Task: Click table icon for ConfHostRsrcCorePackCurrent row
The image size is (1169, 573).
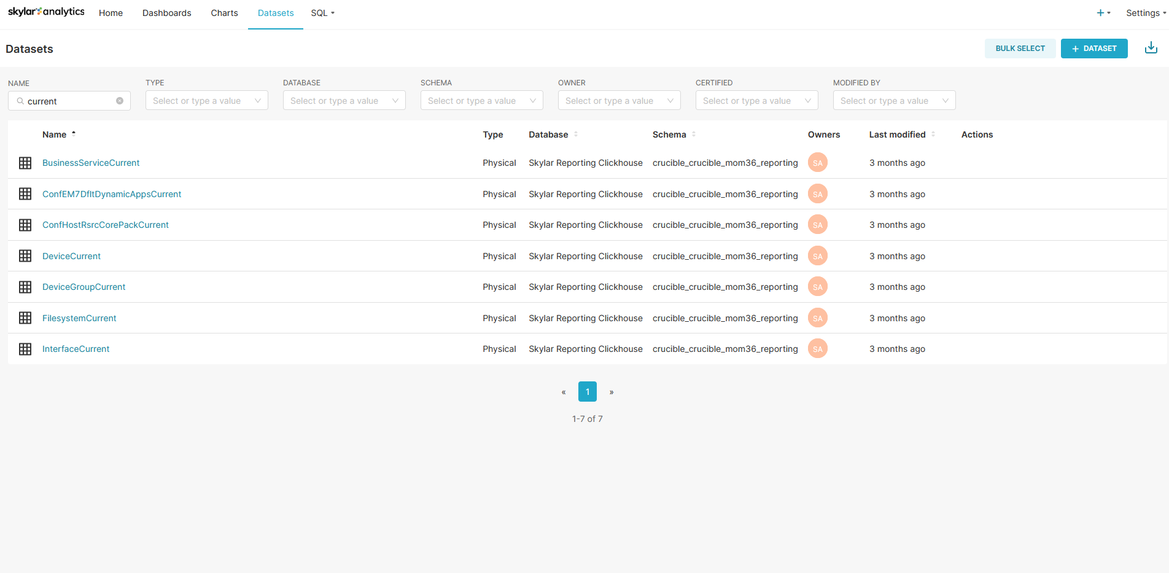Action: tap(25, 225)
